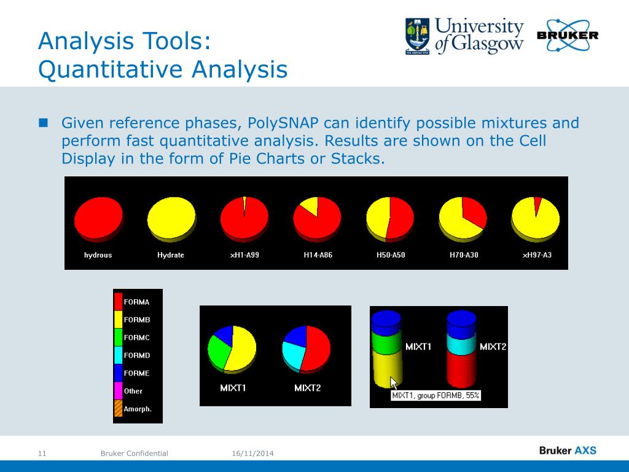Click the MIXT2 stacked cylinder
The image size is (629, 472).
pos(462,349)
